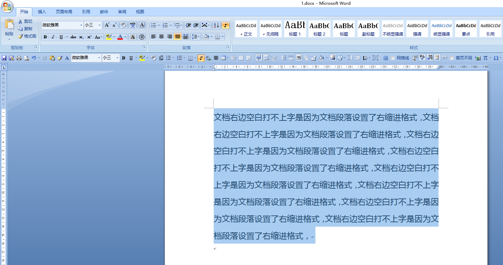
Task: Click Grow Font button in ribbon
Action: [107, 25]
